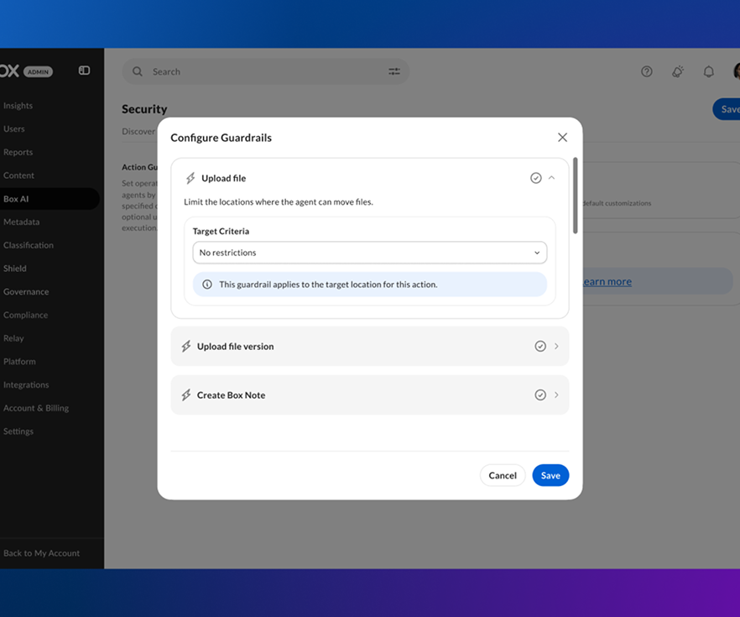Click the sidebar collapse icon

84,71
